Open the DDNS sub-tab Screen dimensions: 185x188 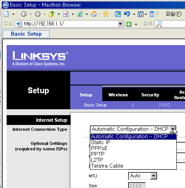(164, 105)
